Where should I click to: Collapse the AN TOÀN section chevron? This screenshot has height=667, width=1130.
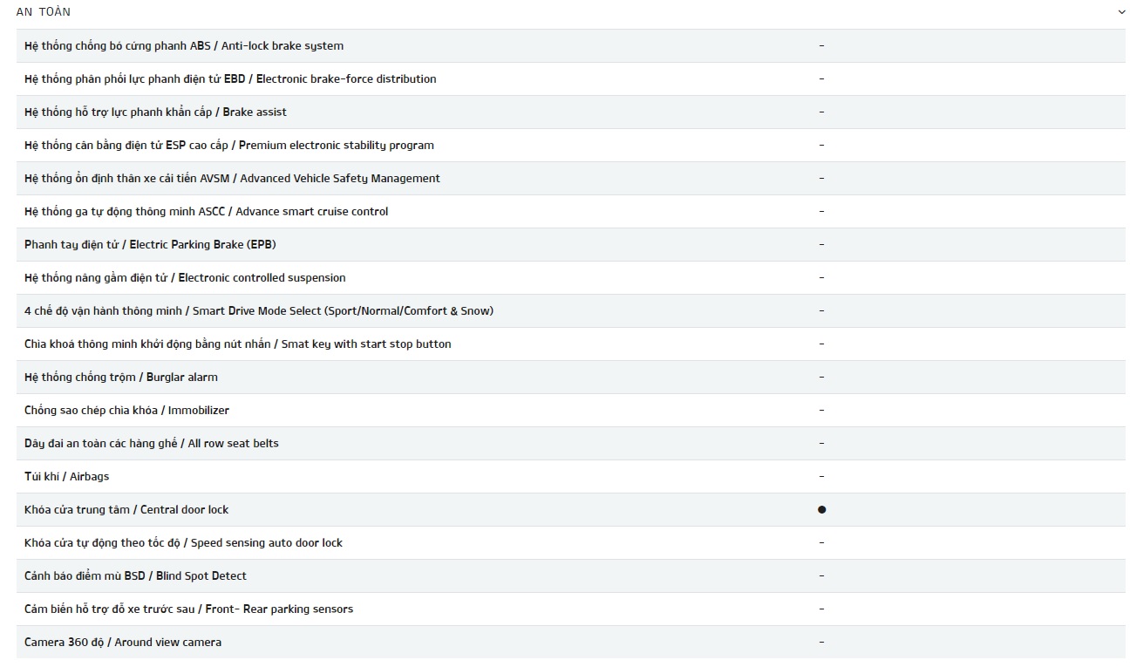[x=1121, y=12]
